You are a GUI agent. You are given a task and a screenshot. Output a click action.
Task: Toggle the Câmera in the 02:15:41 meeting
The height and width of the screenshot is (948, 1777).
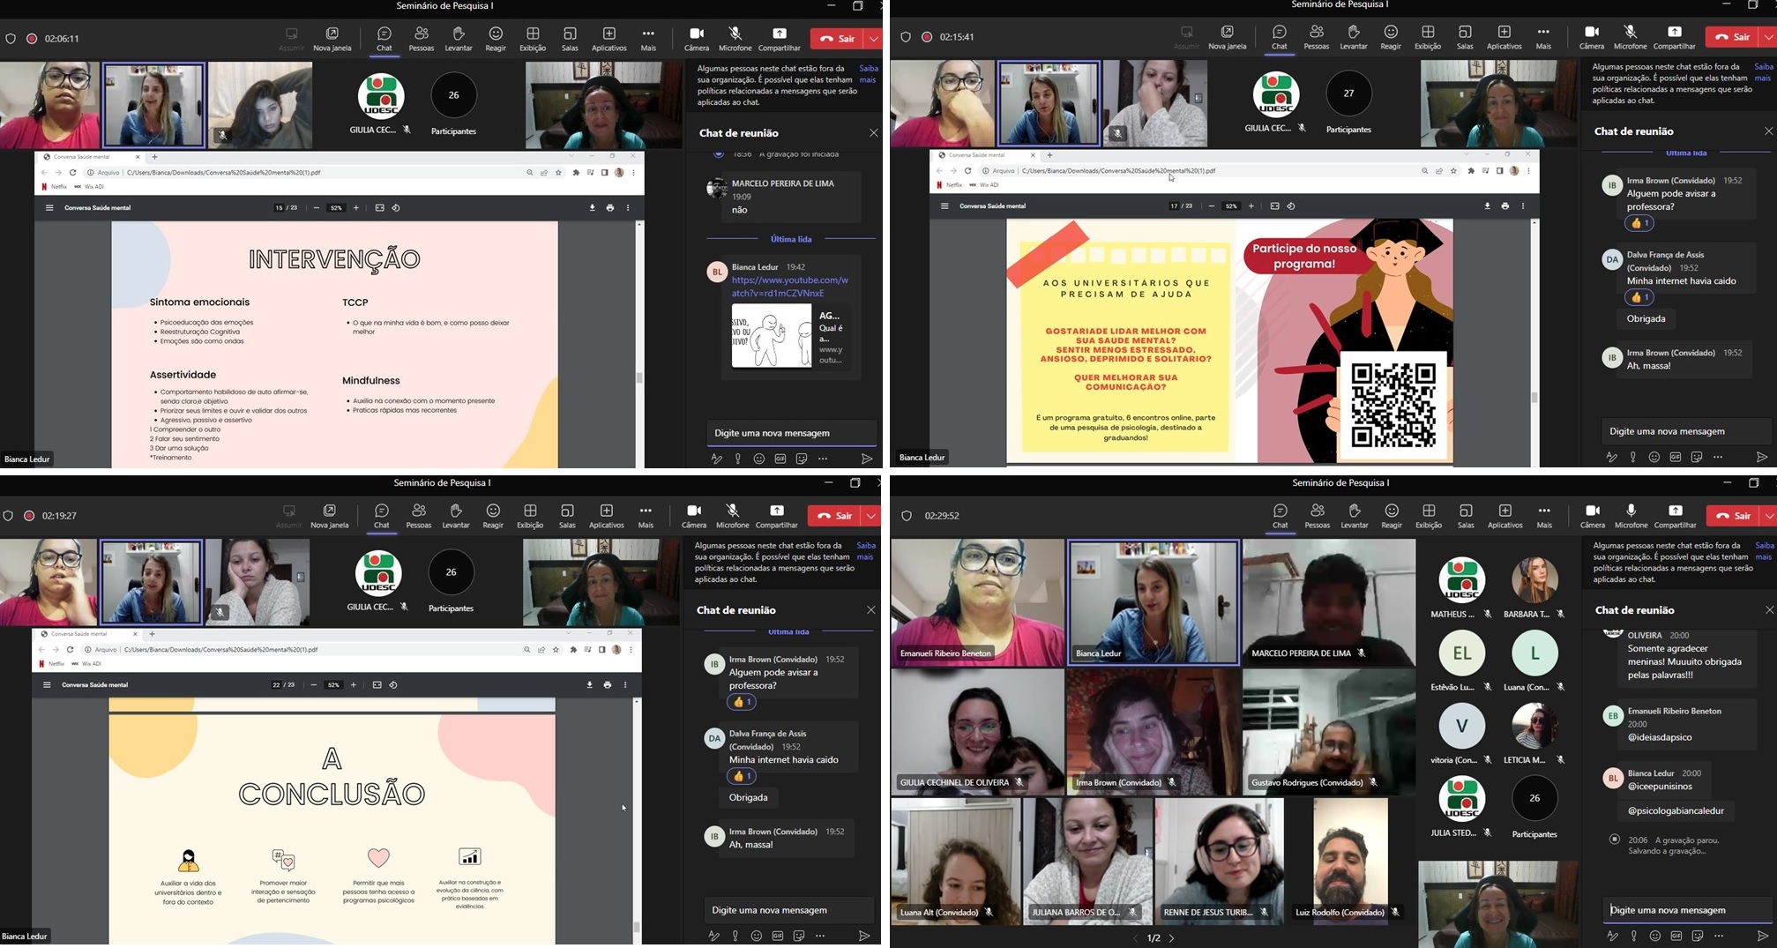[1591, 37]
